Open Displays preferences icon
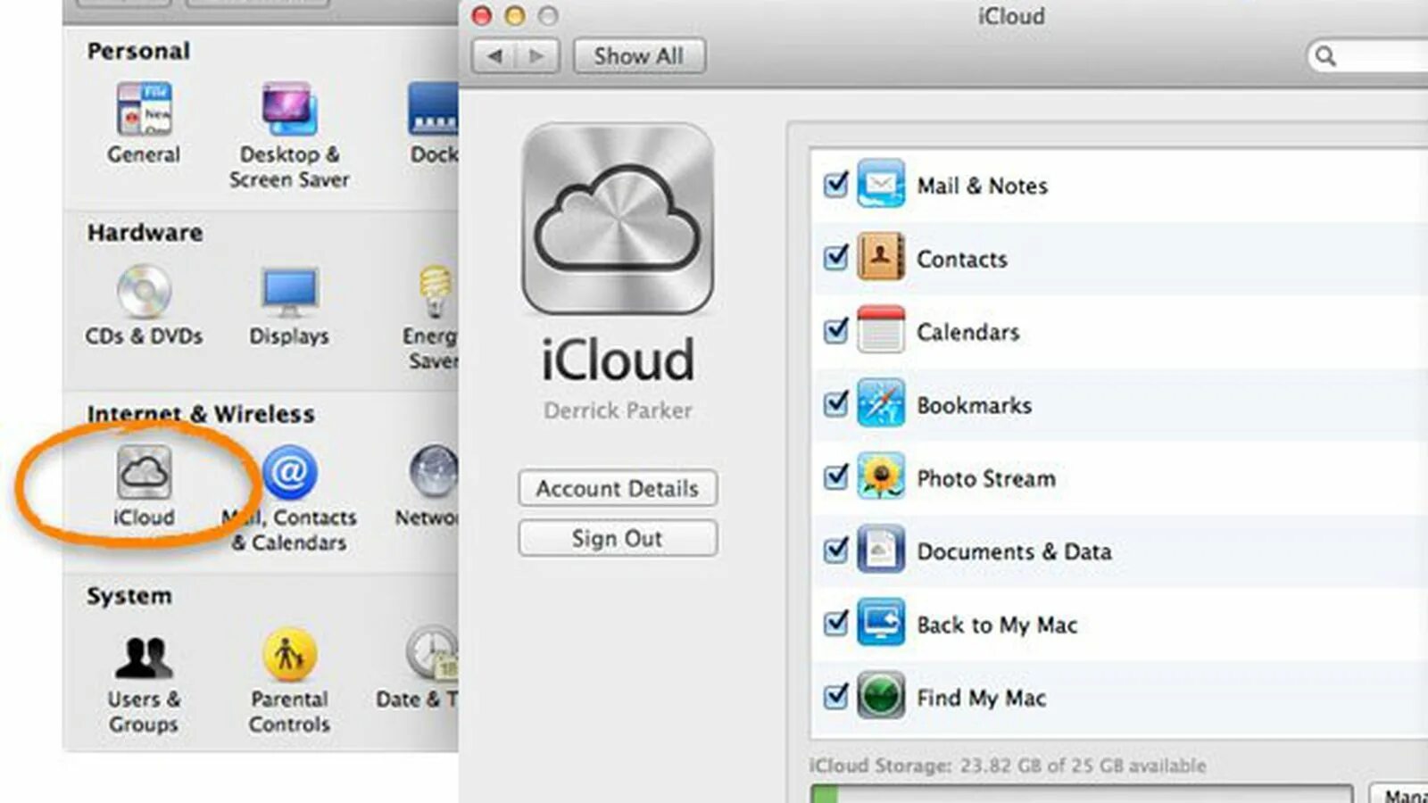 point(289,292)
